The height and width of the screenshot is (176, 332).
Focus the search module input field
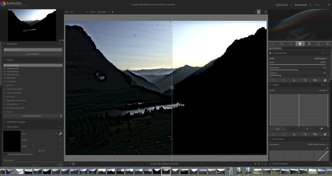(306, 48)
